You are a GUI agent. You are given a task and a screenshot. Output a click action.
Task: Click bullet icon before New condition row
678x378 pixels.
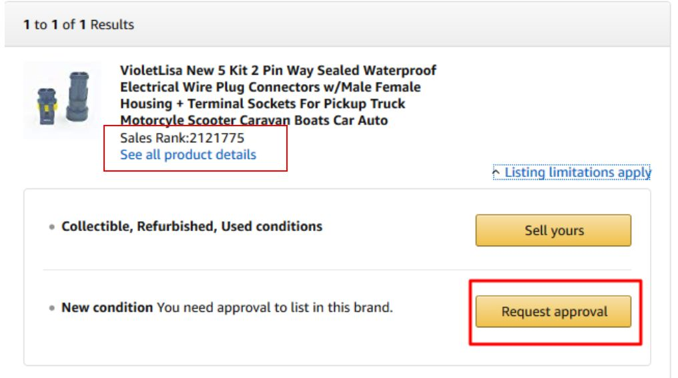[52, 309]
